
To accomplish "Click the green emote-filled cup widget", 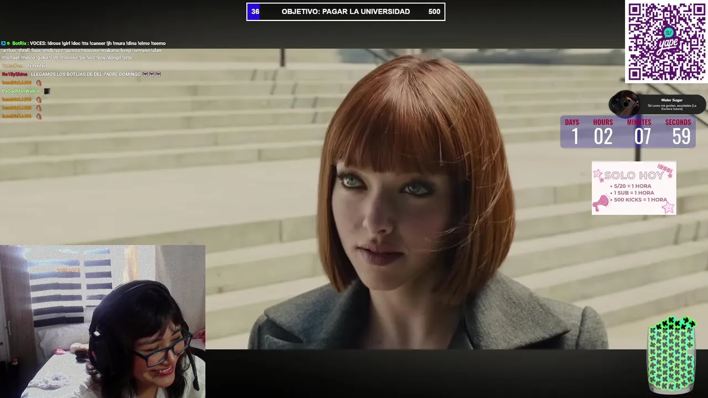I will pyautogui.click(x=671, y=355).
